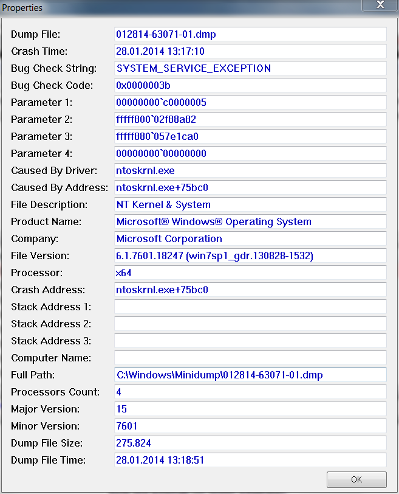Click the Parameter 3 field
This screenshot has height=494, width=399.
(x=250, y=136)
